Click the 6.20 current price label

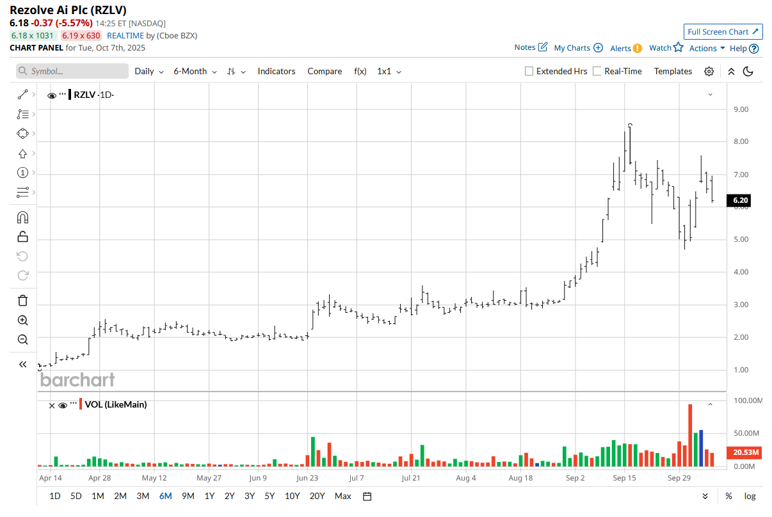(738, 201)
